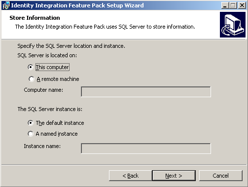Viewport: 248px width, 187px height.
Task: Select the This computer radio button
Action: pyautogui.click(x=31, y=67)
